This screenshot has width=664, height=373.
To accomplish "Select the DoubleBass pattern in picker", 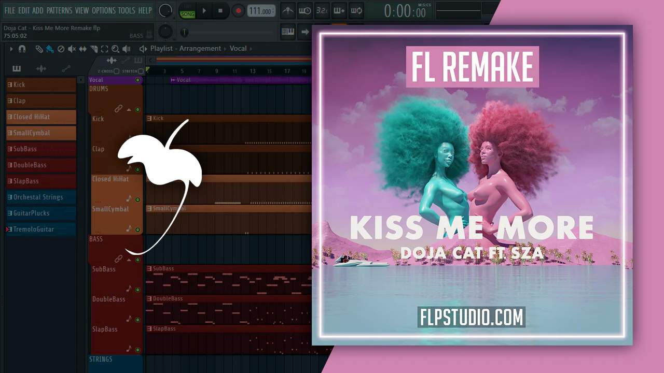I will coord(41,165).
